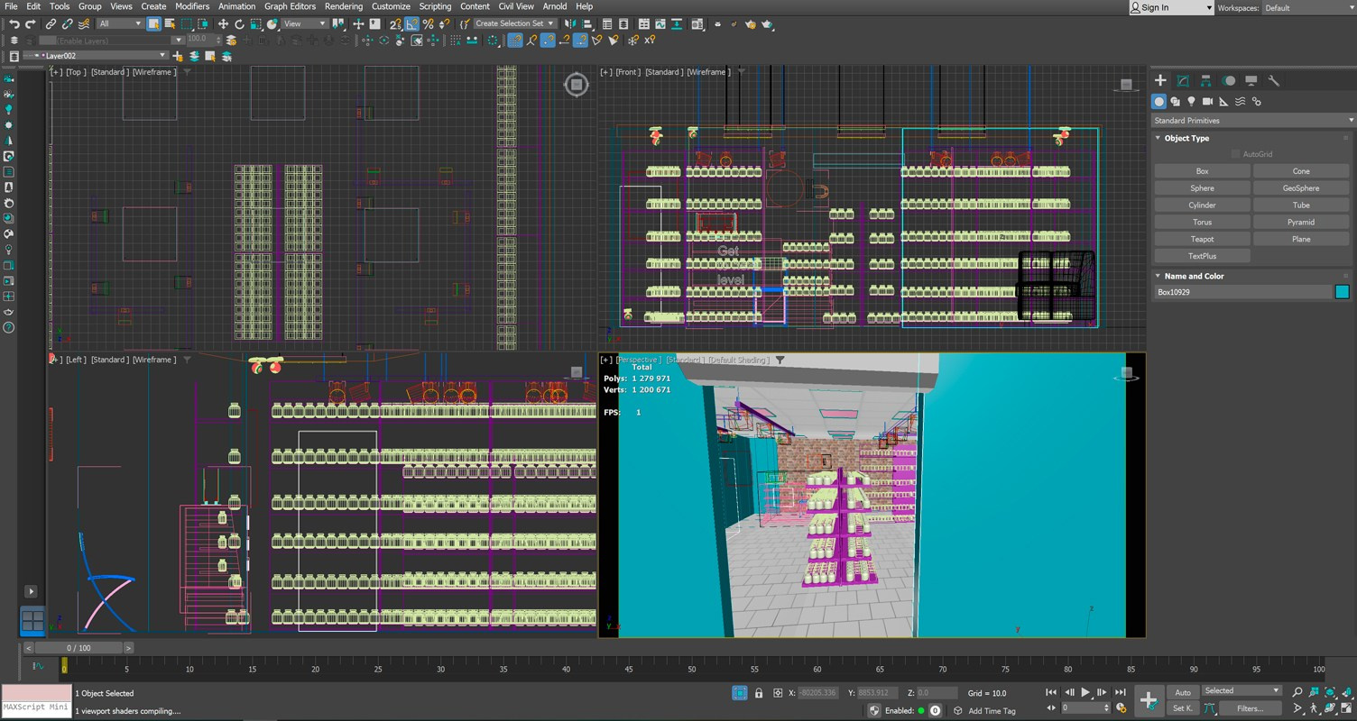
Task: Select the Rotate tool in toolbar
Action: [239, 24]
